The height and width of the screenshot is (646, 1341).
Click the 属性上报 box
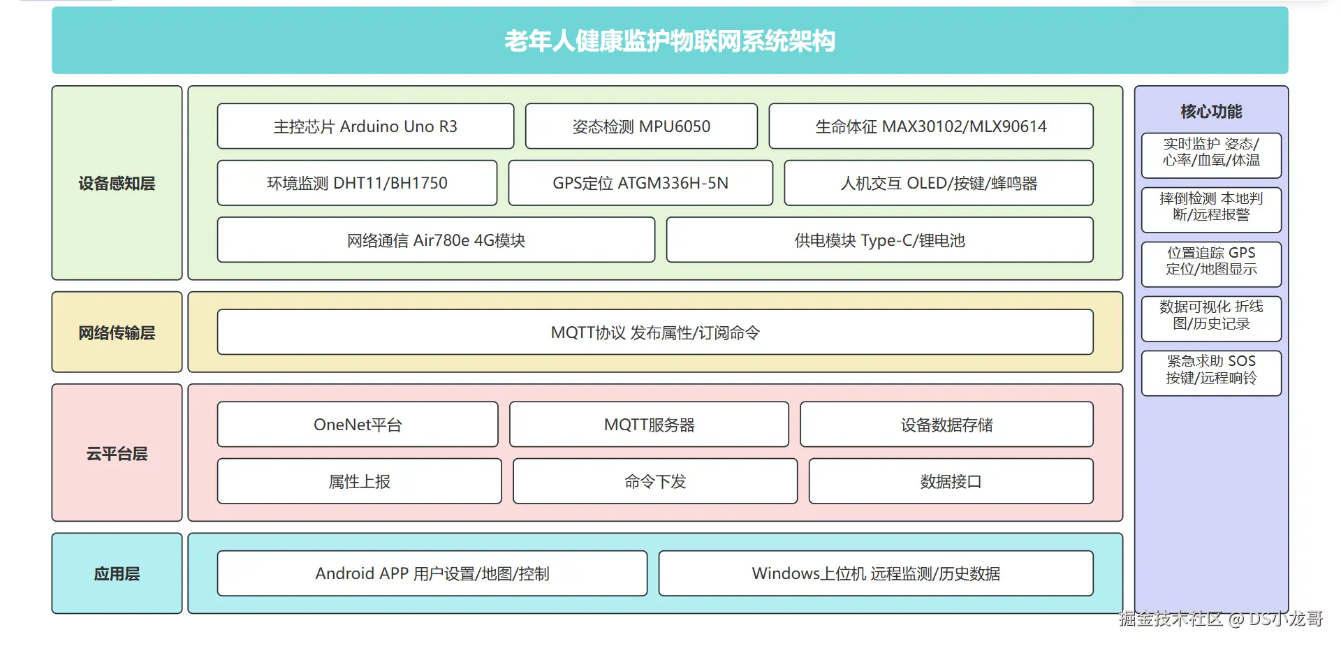pyautogui.click(x=359, y=481)
